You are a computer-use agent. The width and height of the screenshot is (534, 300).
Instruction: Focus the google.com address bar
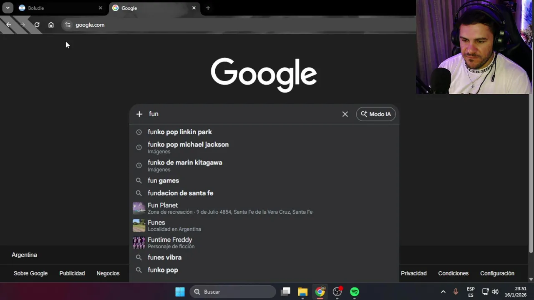pos(238,25)
